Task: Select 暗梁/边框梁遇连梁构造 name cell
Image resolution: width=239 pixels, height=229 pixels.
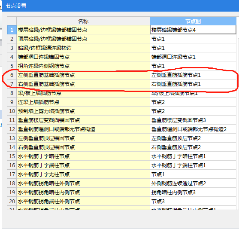Action: tap(83, 48)
